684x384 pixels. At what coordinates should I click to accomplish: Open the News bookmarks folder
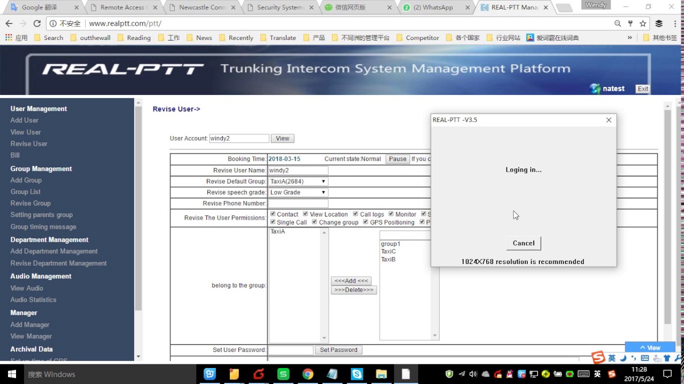click(x=199, y=38)
